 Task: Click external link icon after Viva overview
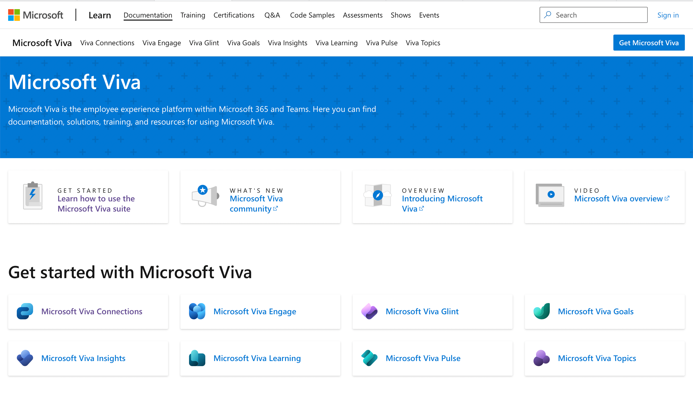coord(667,198)
